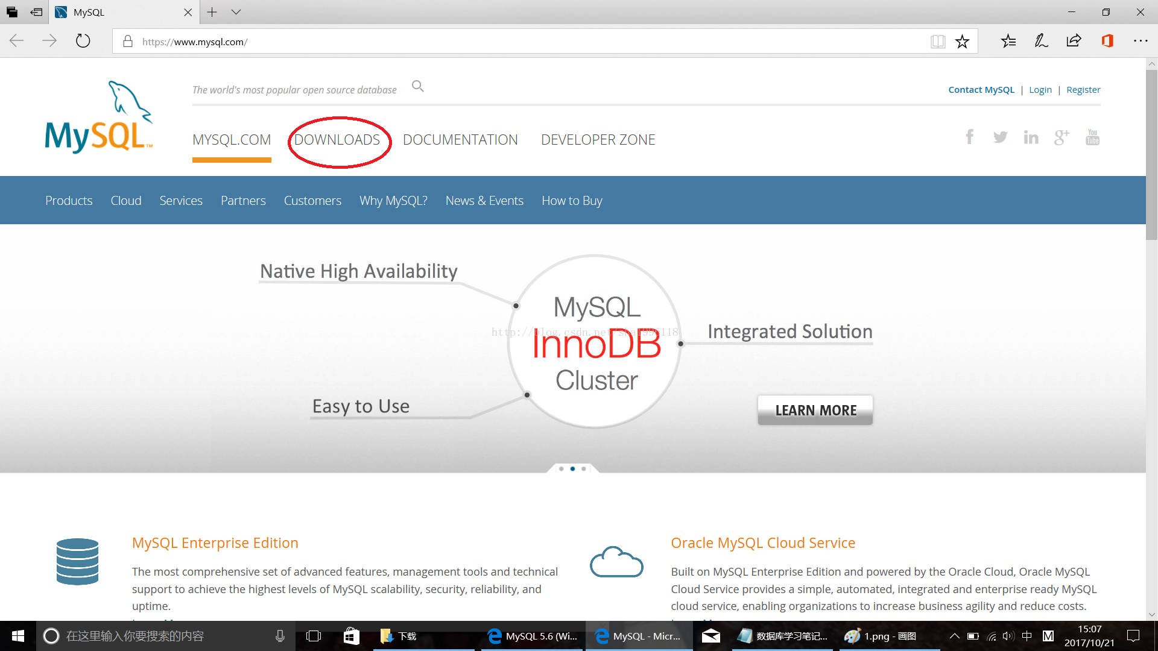Click the Enterprise Edition database icon
The height and width of the screenshot is (651, 1158).
77,562
